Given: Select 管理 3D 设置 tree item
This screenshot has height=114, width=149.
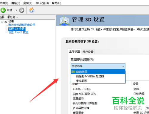Looking at the screenshot, I should [17, 29].
